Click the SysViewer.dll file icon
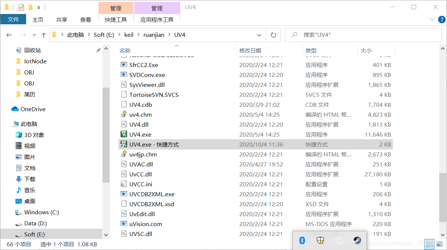The image size is (447, 250). (x=124, y=85)
